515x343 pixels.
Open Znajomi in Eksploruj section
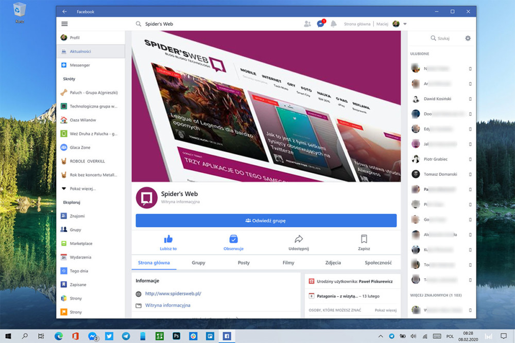click(x=91, y=216)
